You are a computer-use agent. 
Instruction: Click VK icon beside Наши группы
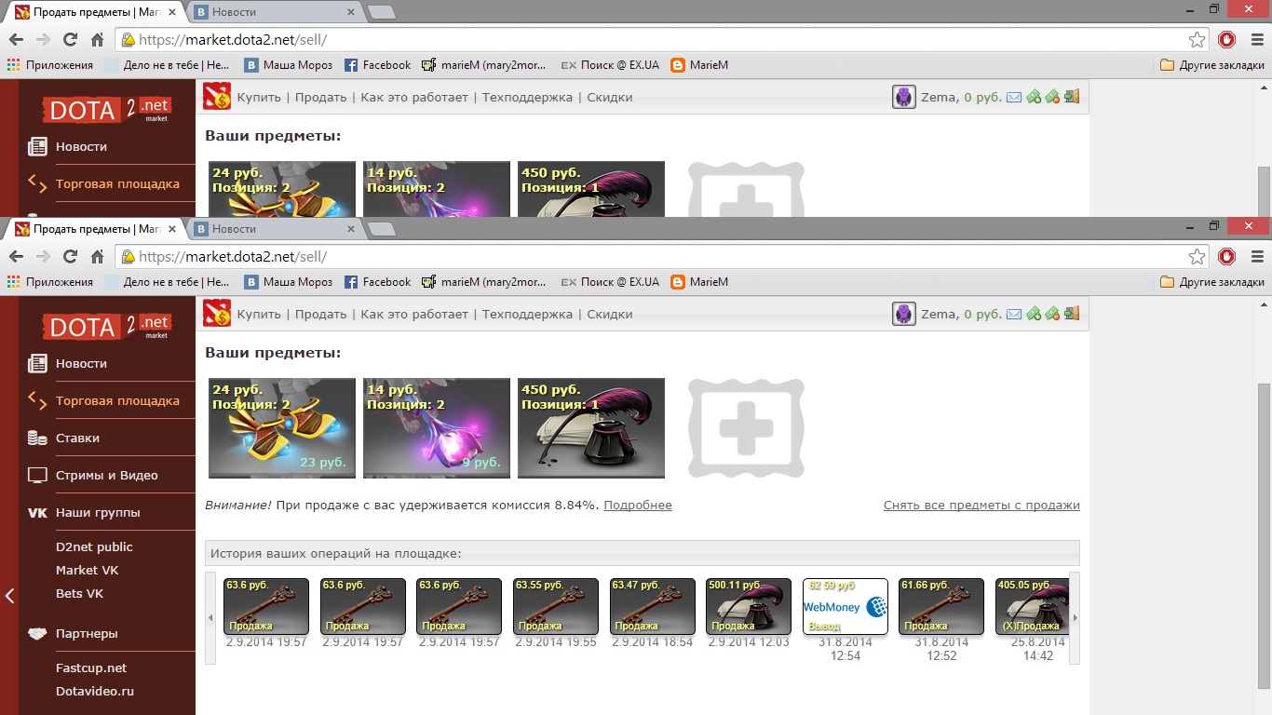tap(37, 513)
